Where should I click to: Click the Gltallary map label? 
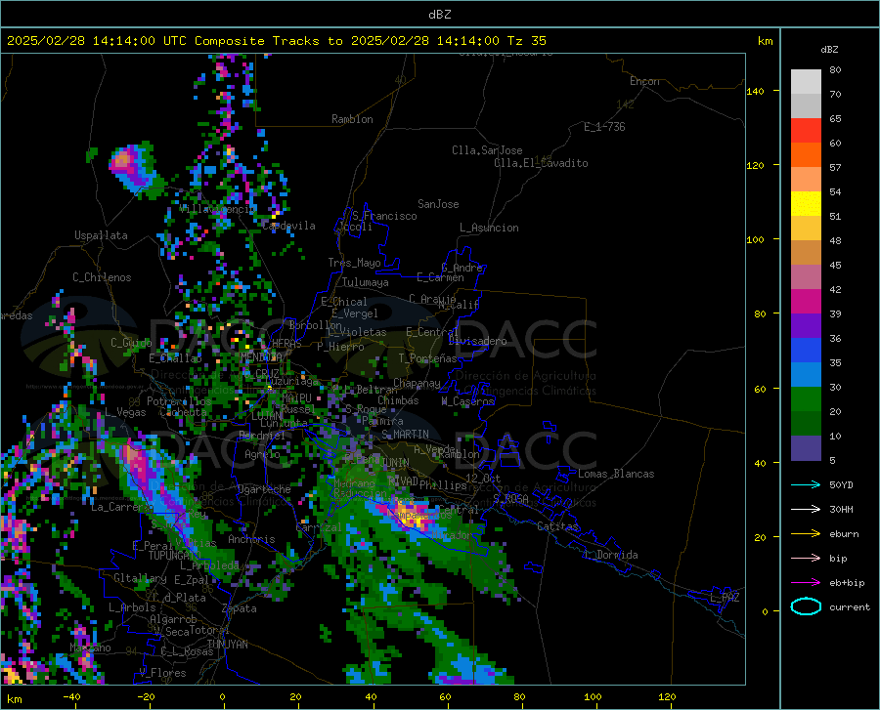[x=140, y=578]
